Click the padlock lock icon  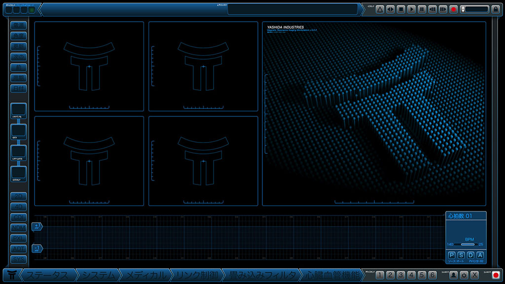[496, 9]
